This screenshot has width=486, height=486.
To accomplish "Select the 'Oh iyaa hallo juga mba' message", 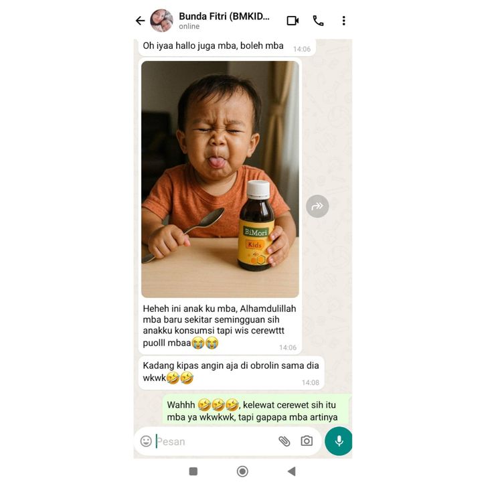I will [227, 48].
